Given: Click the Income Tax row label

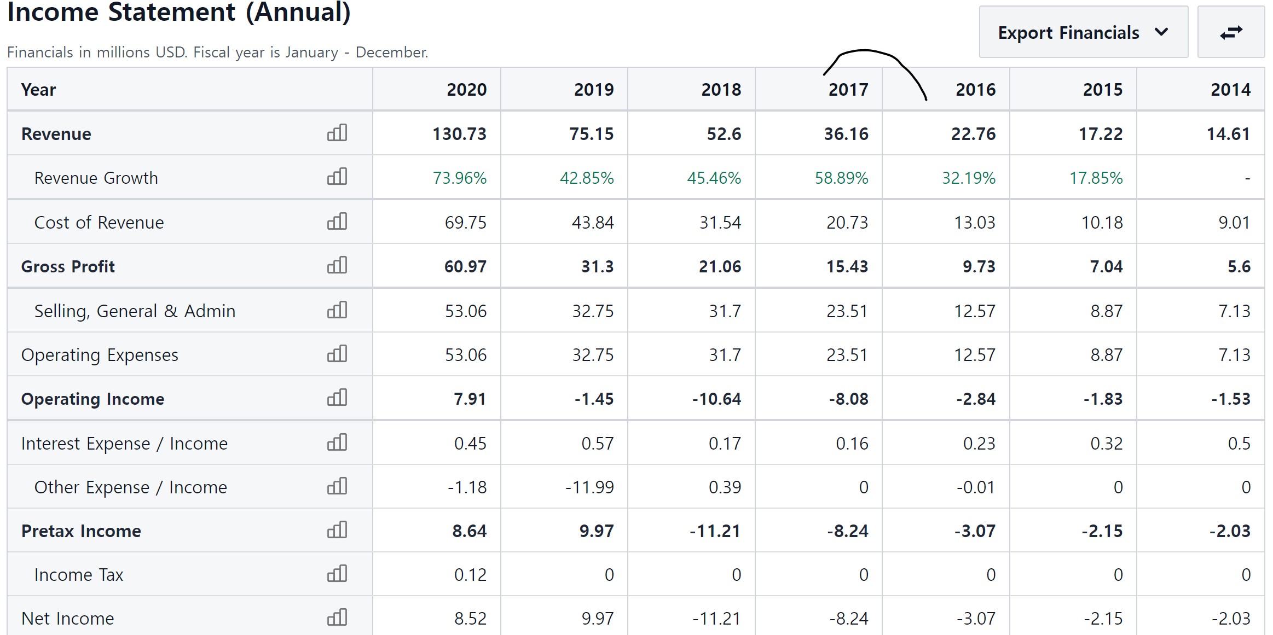Looking at the screenshot, I should point(79,575).
